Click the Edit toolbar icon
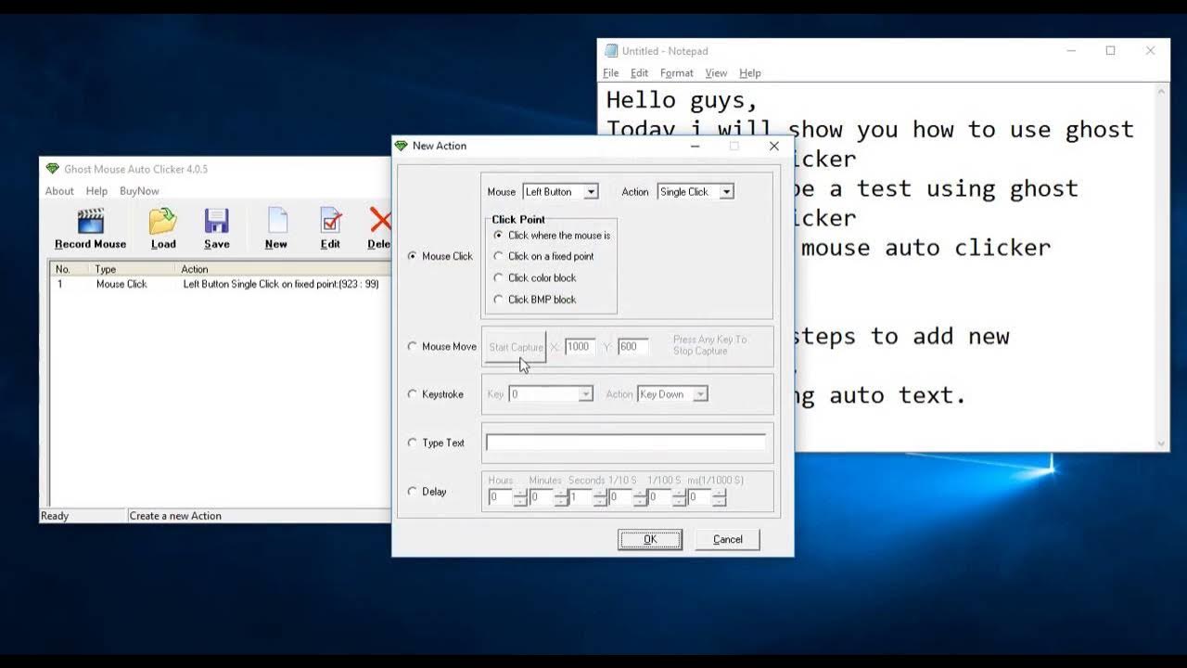1187x668 pixels. tap(331, 221)
